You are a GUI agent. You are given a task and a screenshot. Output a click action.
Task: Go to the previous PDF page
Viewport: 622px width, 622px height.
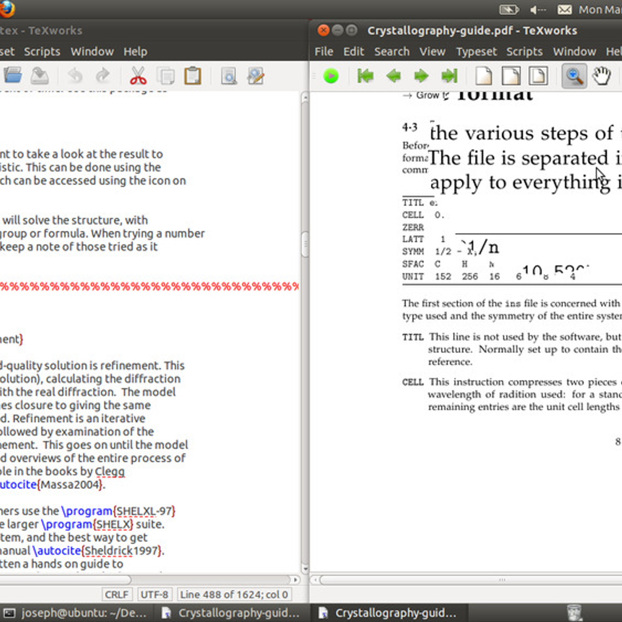[393, 76]
